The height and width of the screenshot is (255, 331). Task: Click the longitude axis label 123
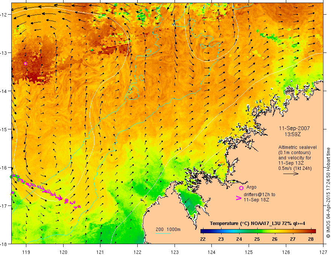(x=175, y=252)
